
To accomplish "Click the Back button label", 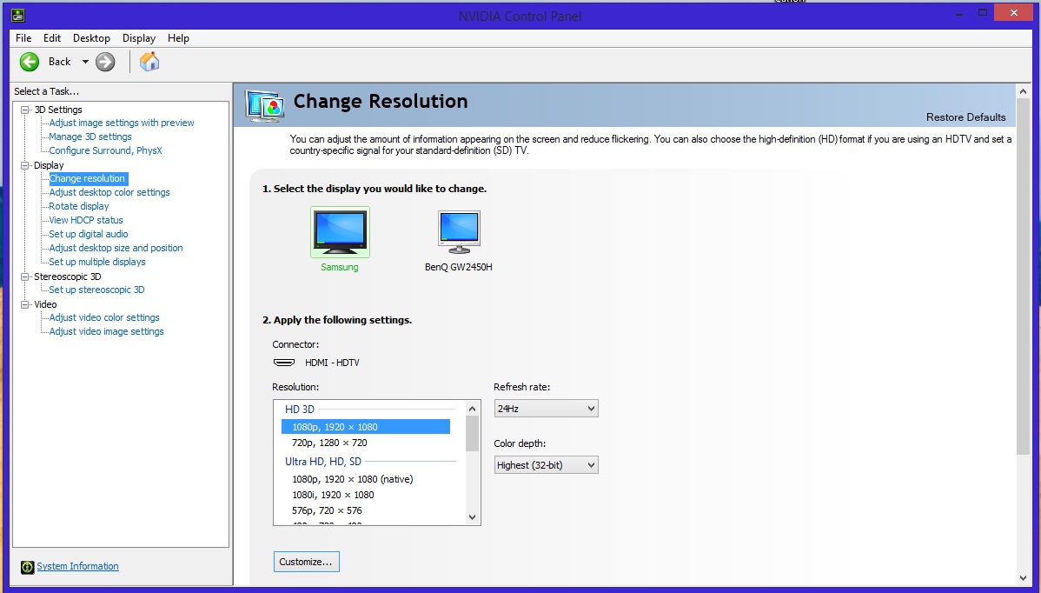I will (x=59, y=62).
